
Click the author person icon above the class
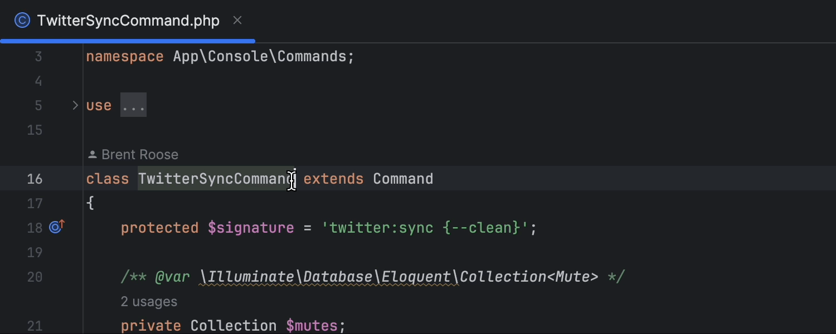pos(92,155)
